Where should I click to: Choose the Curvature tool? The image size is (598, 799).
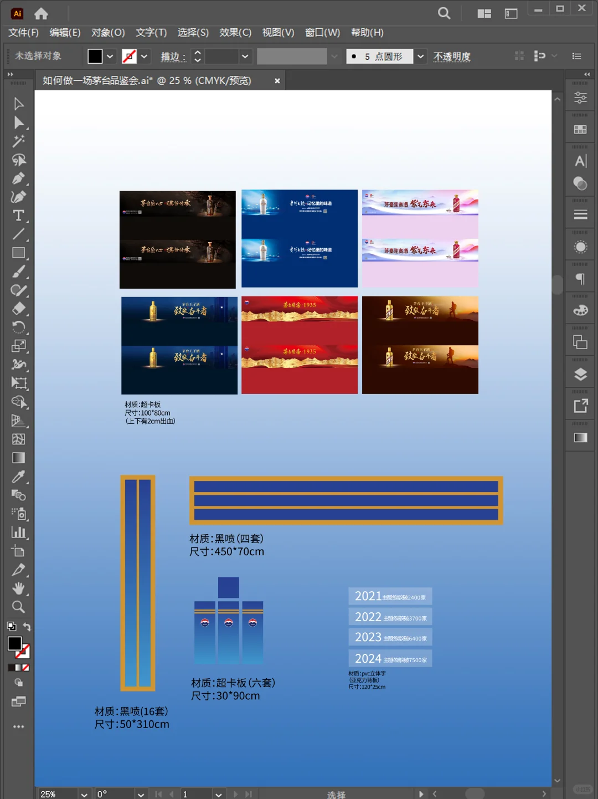pos(19,197)
